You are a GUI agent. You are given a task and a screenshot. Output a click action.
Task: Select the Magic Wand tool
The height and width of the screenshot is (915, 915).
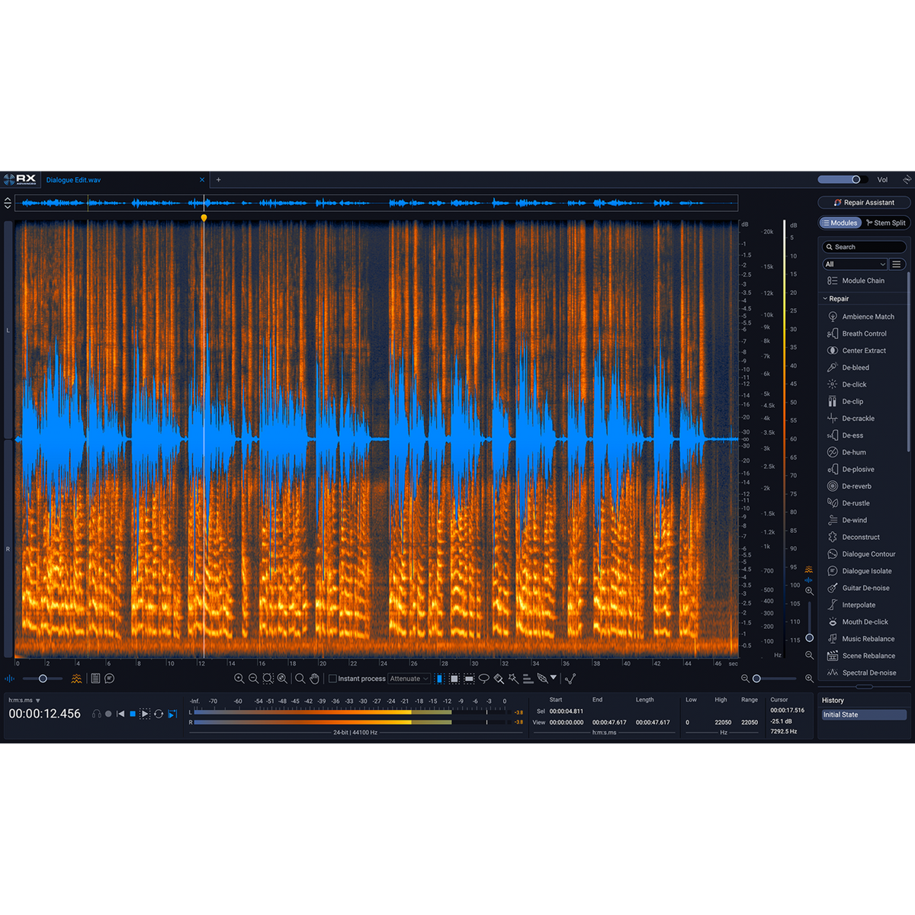[513, 679]
